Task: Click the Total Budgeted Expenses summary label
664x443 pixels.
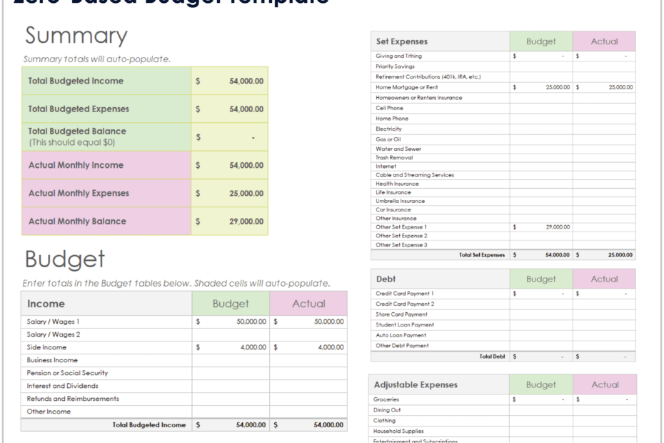Action: pos(79,109)
